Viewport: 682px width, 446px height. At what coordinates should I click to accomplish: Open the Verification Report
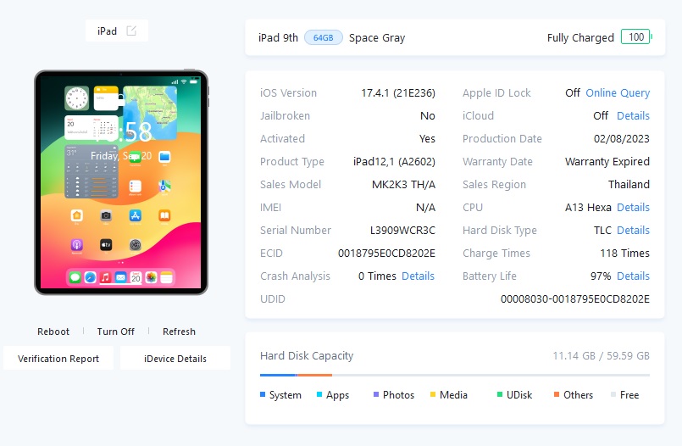click(x=58, y=358)
